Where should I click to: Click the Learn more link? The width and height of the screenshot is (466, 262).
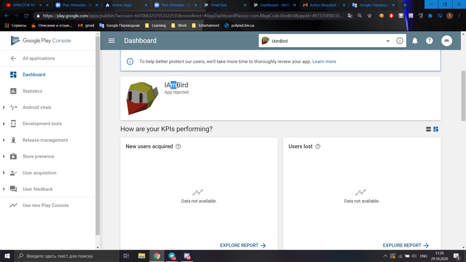pyautogui.click(x=324, y=61)
